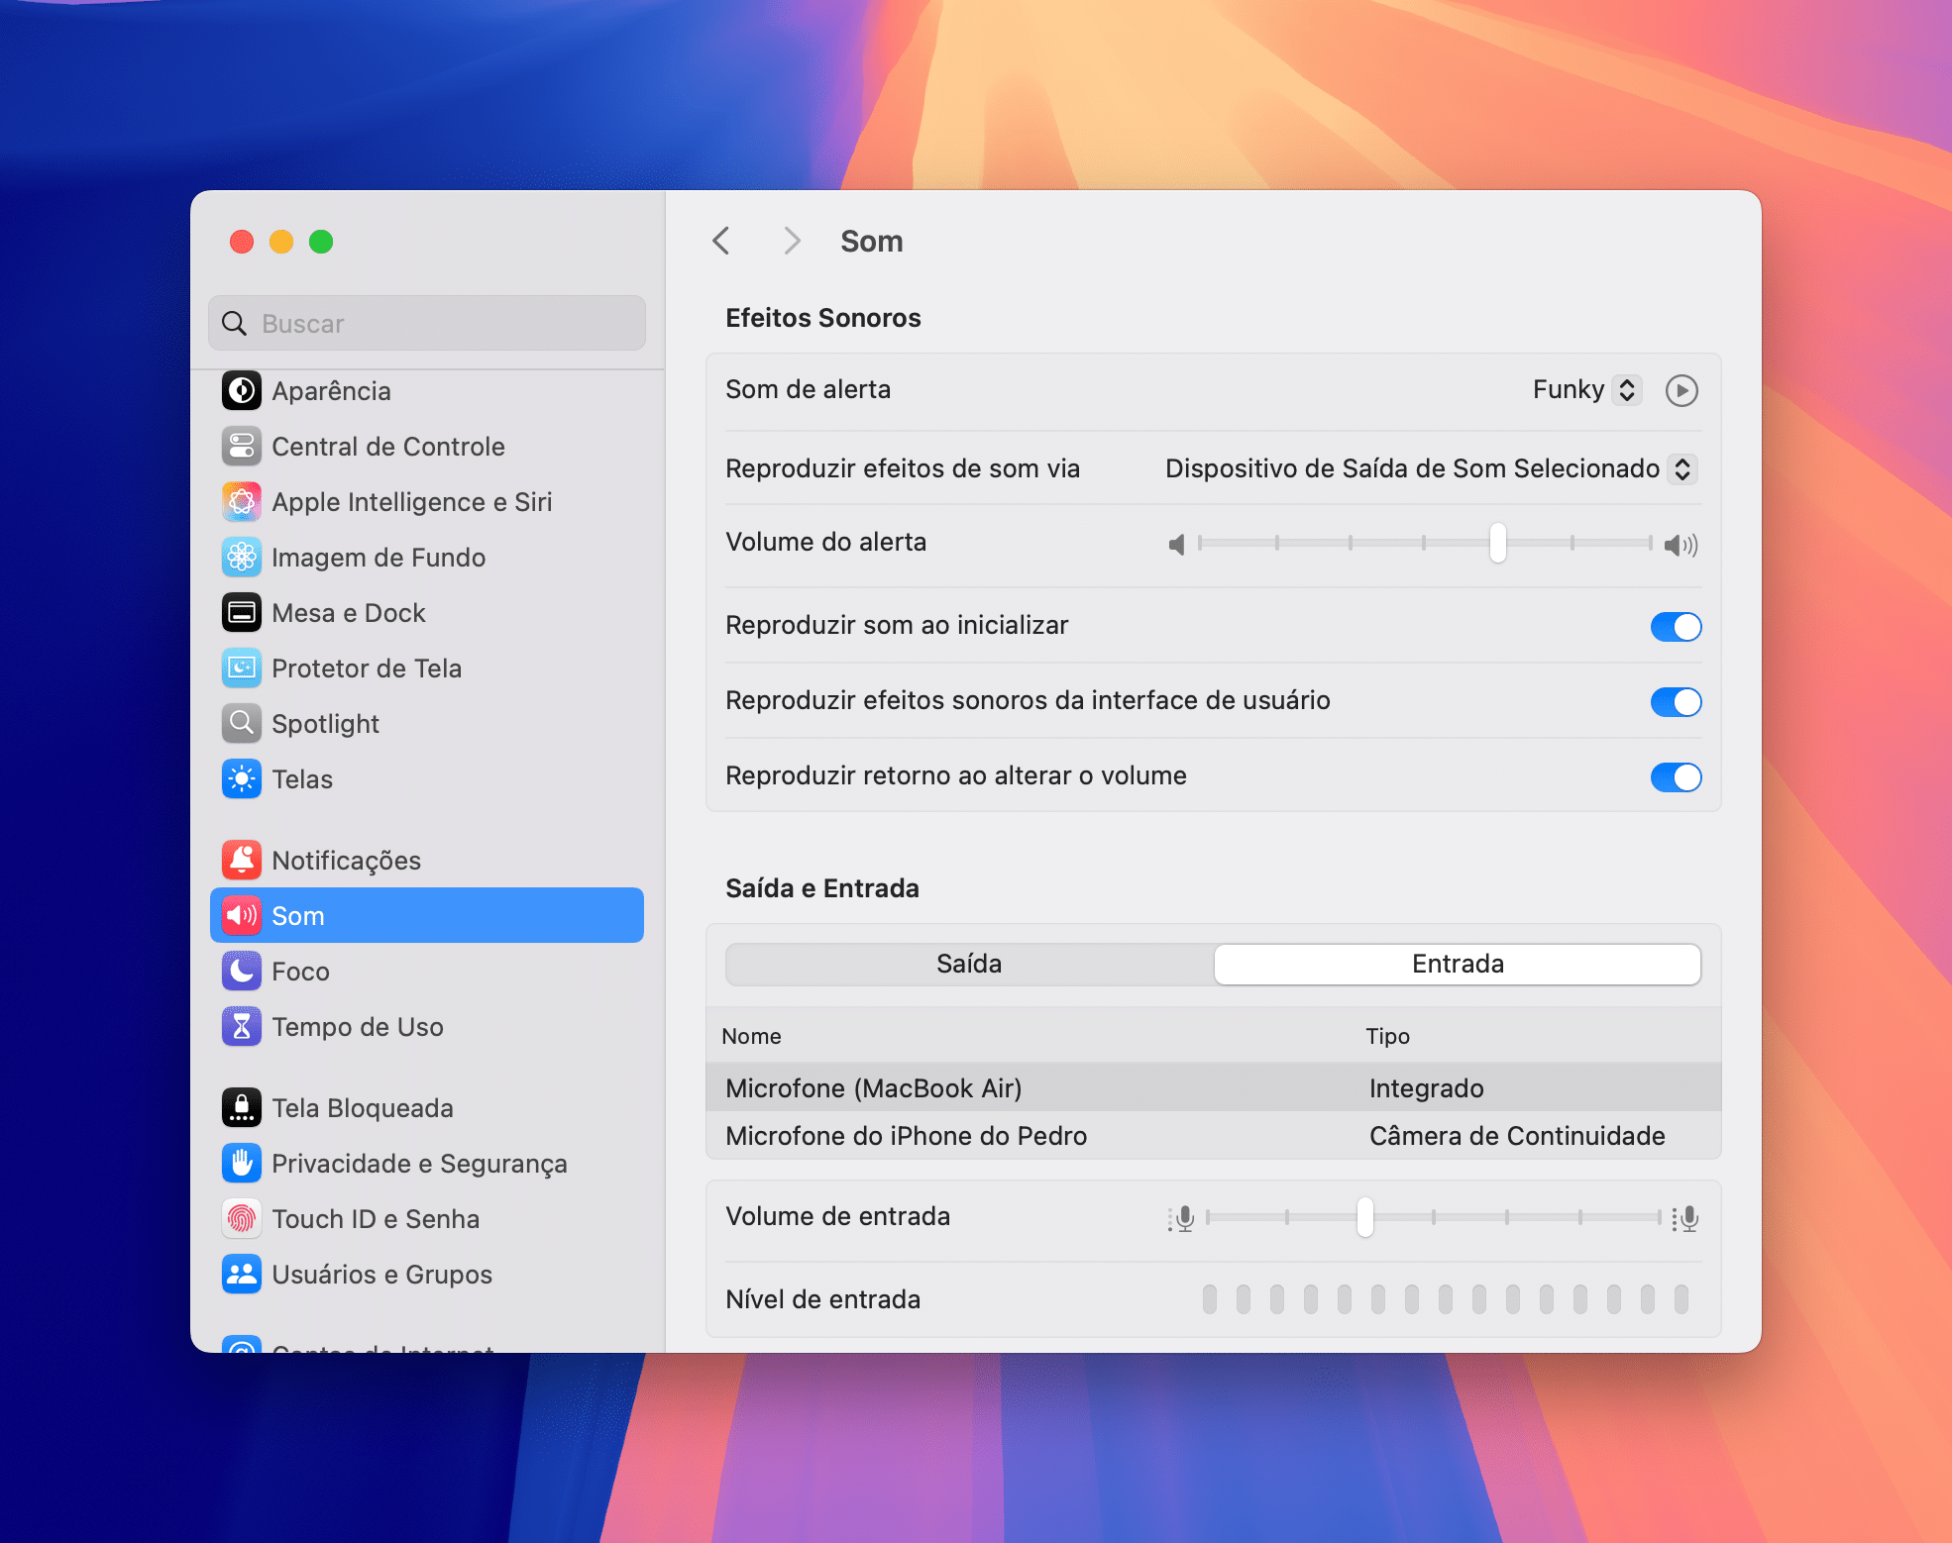The image size is (1952, 1543).
Task: Go back with the left chevron
Action: [x=721, y=241]
